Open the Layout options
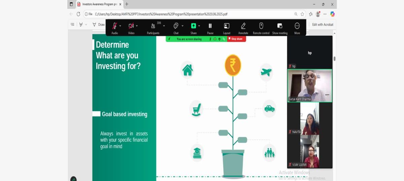 [x=227, y=26]
